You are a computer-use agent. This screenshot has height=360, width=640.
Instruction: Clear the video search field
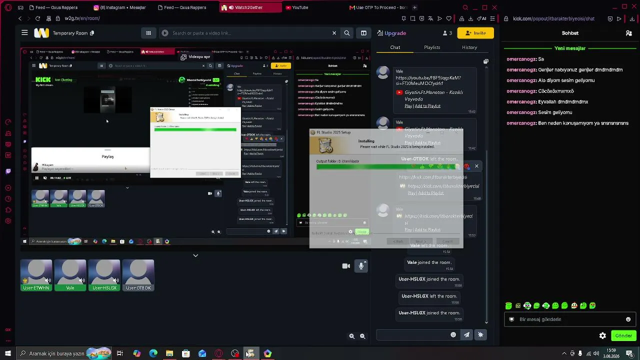(x=334, y=33)
